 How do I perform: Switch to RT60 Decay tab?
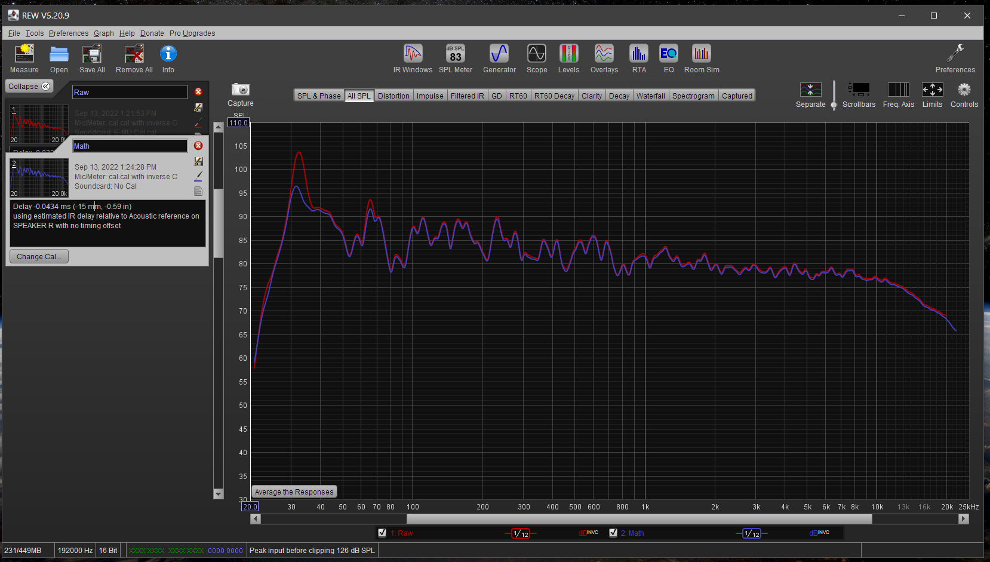pos(554,96)
